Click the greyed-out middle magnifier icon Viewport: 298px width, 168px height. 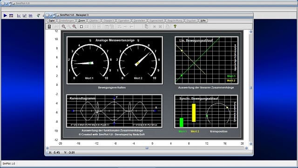(x=69, y=27)
